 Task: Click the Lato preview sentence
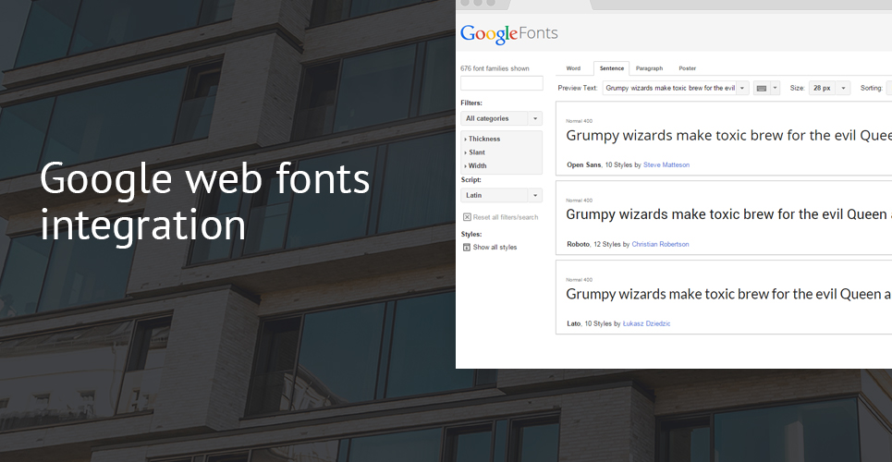[x=728, y=294]
